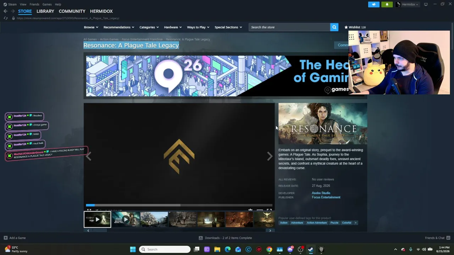Select the STORE tab
Image resolution: width=454 pixels, height=255 pixels.
(x=25, y=11)
